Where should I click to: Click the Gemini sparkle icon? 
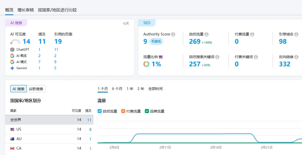12,68
